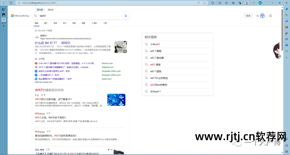Switch to 国际版 search version
This screenshot has height=155, width=290.
click(51, 10)
